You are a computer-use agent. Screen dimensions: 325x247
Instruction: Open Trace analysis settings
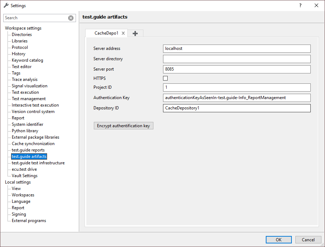tap(25, 79)
